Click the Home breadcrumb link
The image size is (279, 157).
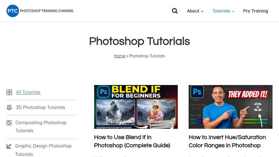(119, 56)
